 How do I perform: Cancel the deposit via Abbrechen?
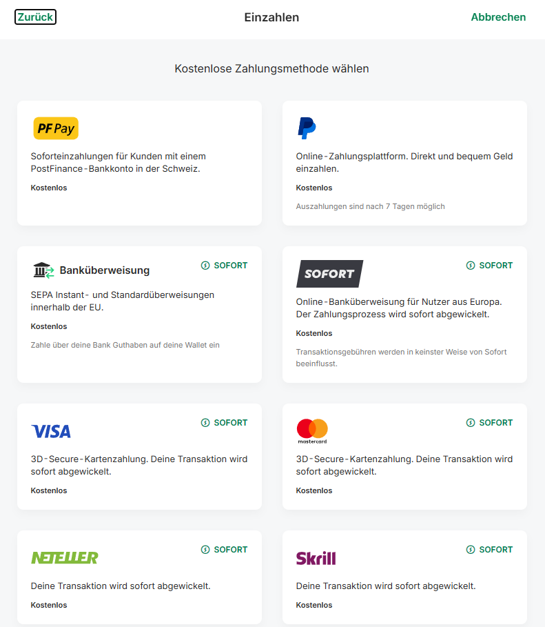point(498,17)
